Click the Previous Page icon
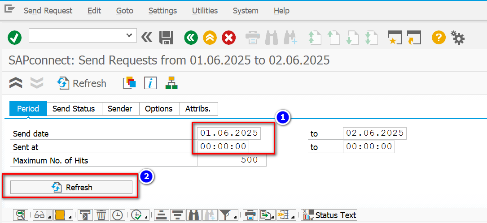487x223 pixels. coord(334,38)
